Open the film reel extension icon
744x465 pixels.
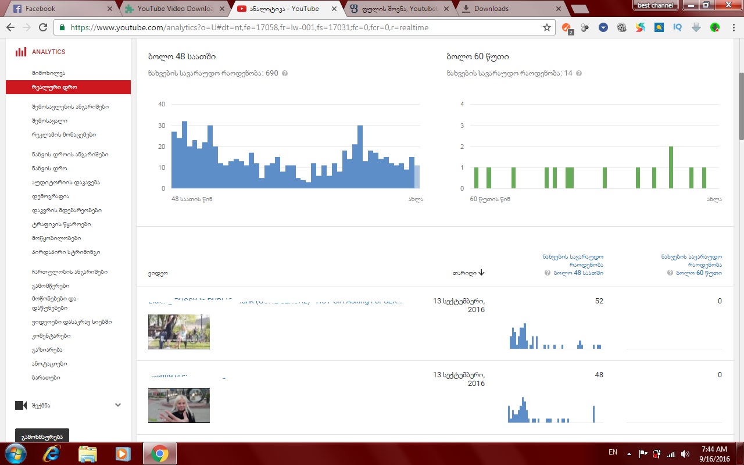(622, 27)
